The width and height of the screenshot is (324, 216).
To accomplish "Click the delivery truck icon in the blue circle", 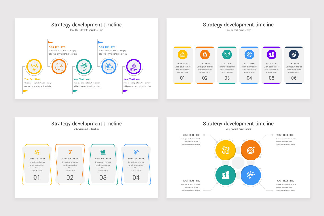I will (109, 66).
